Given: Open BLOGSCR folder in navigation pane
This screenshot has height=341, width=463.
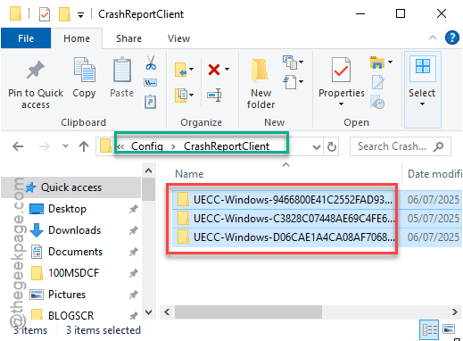Looking at the screenshot, I should coord(70,315).
